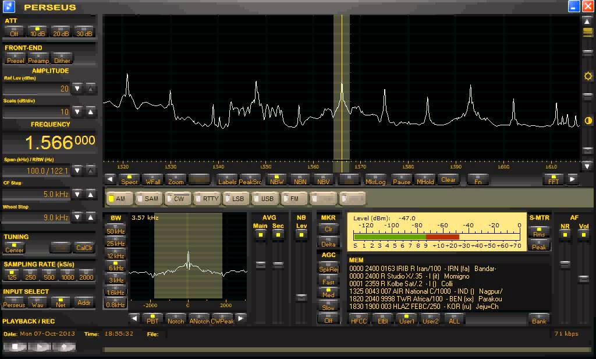Image resolution: width=596 pixels, height=359 pixels.
Task: Toggle Dither in front-end section
Action: (x=62, y=59)
